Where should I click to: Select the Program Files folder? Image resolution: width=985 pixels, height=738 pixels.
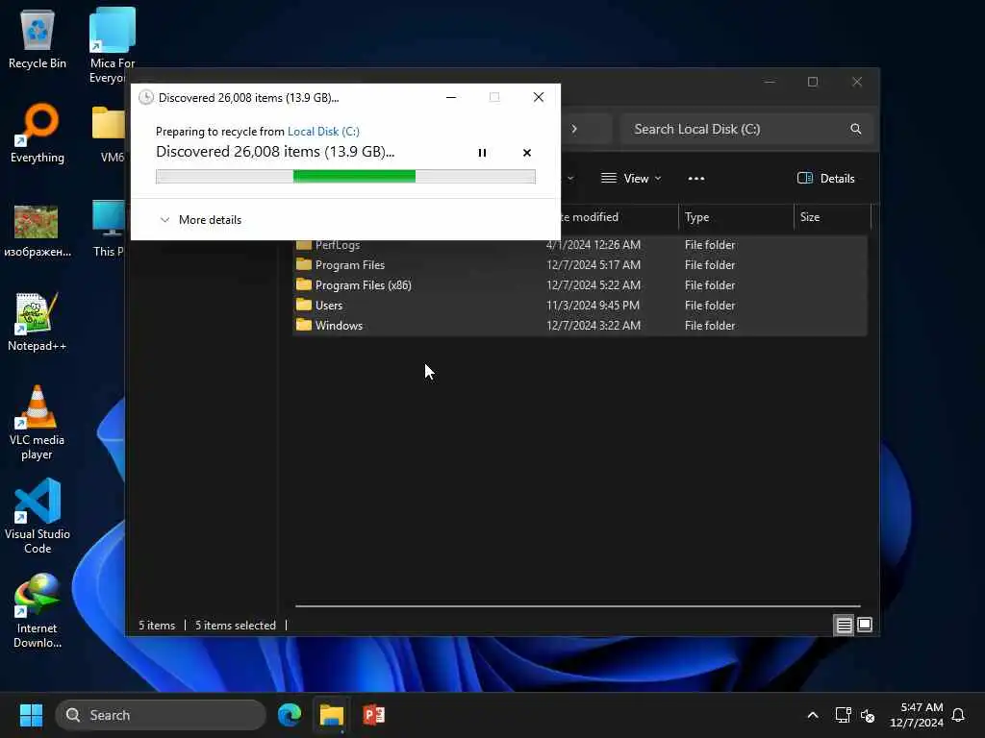click(x=580, y=265)
